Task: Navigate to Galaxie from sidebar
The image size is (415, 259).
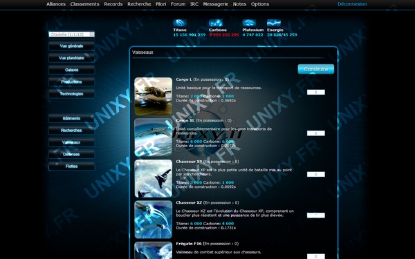Action: click(x=71, y=70)
